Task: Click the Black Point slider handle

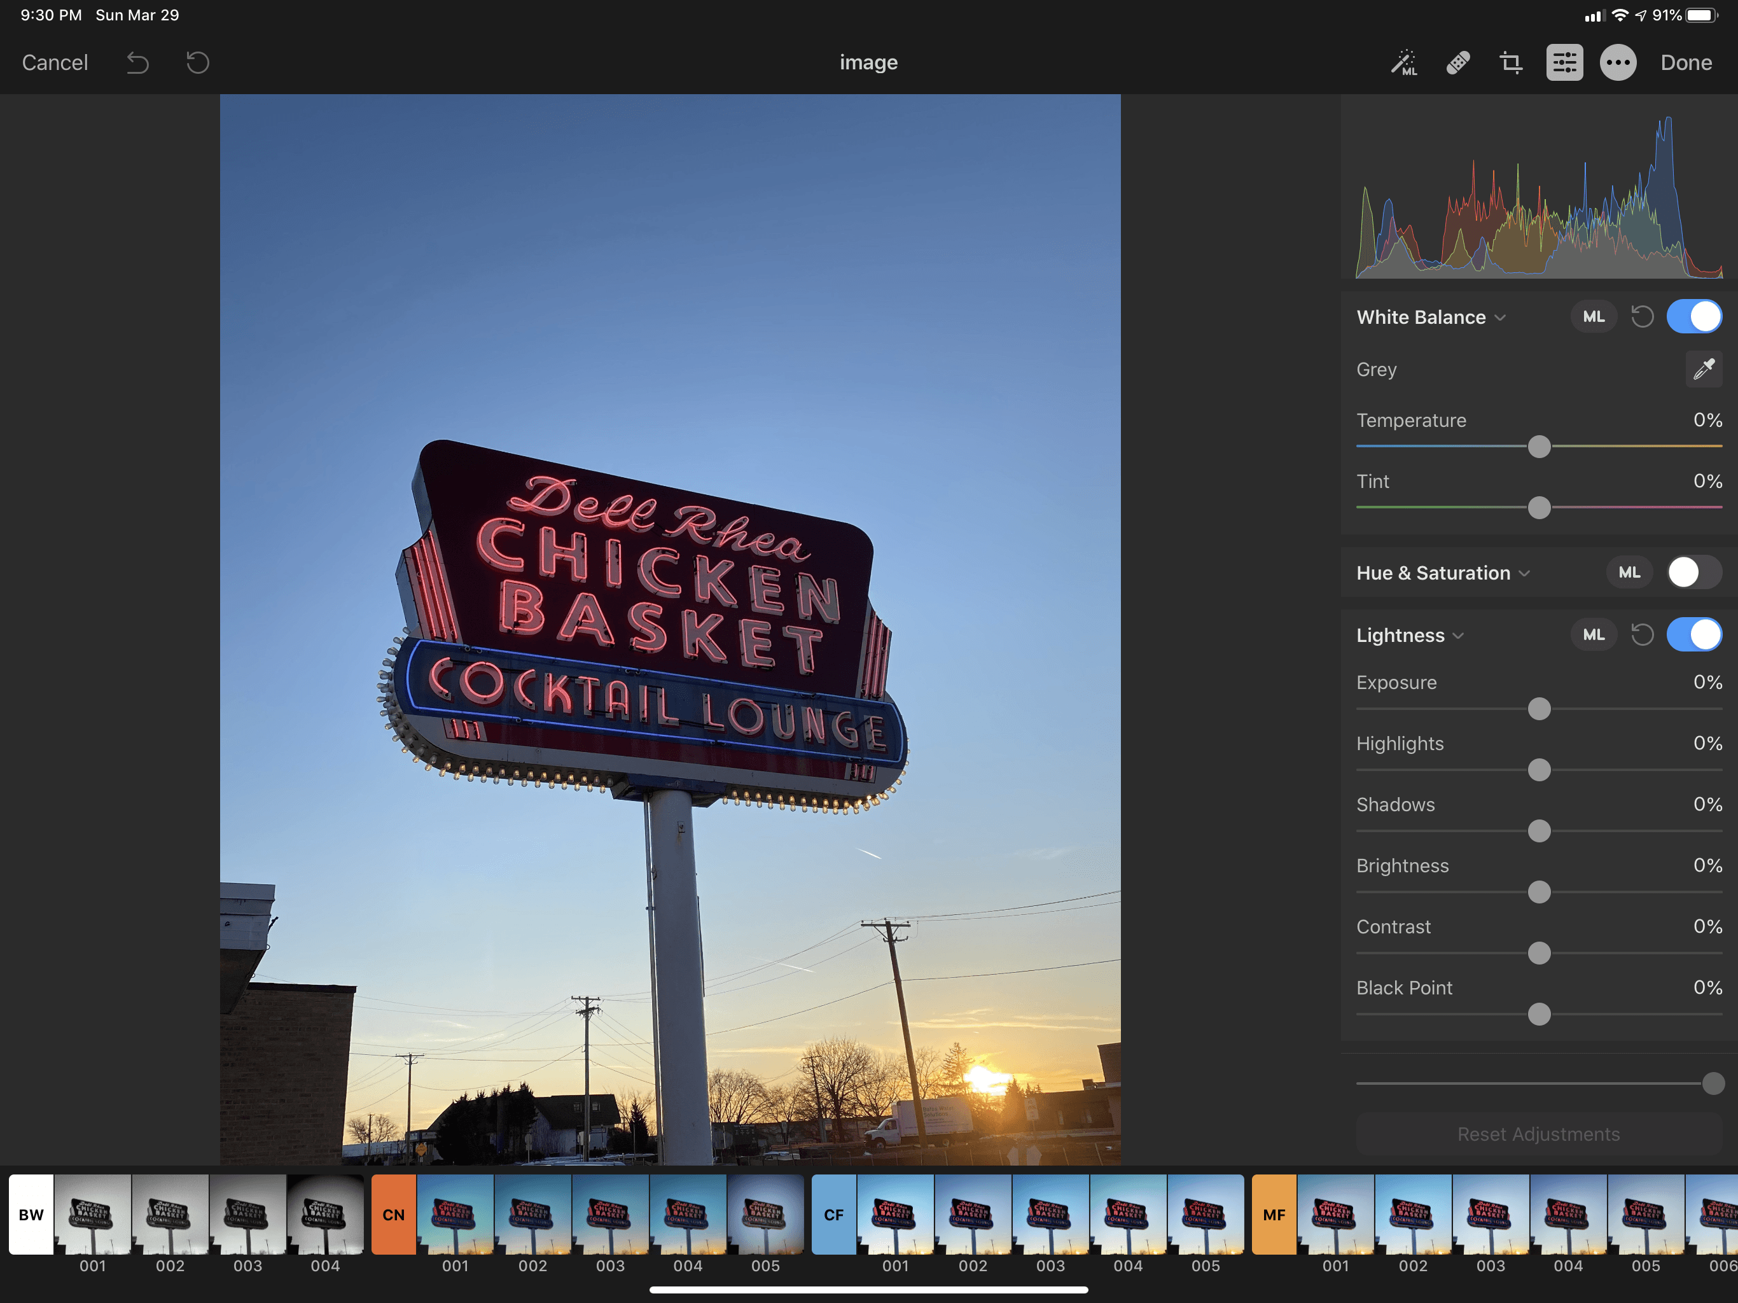Action: (1540, 1015)
